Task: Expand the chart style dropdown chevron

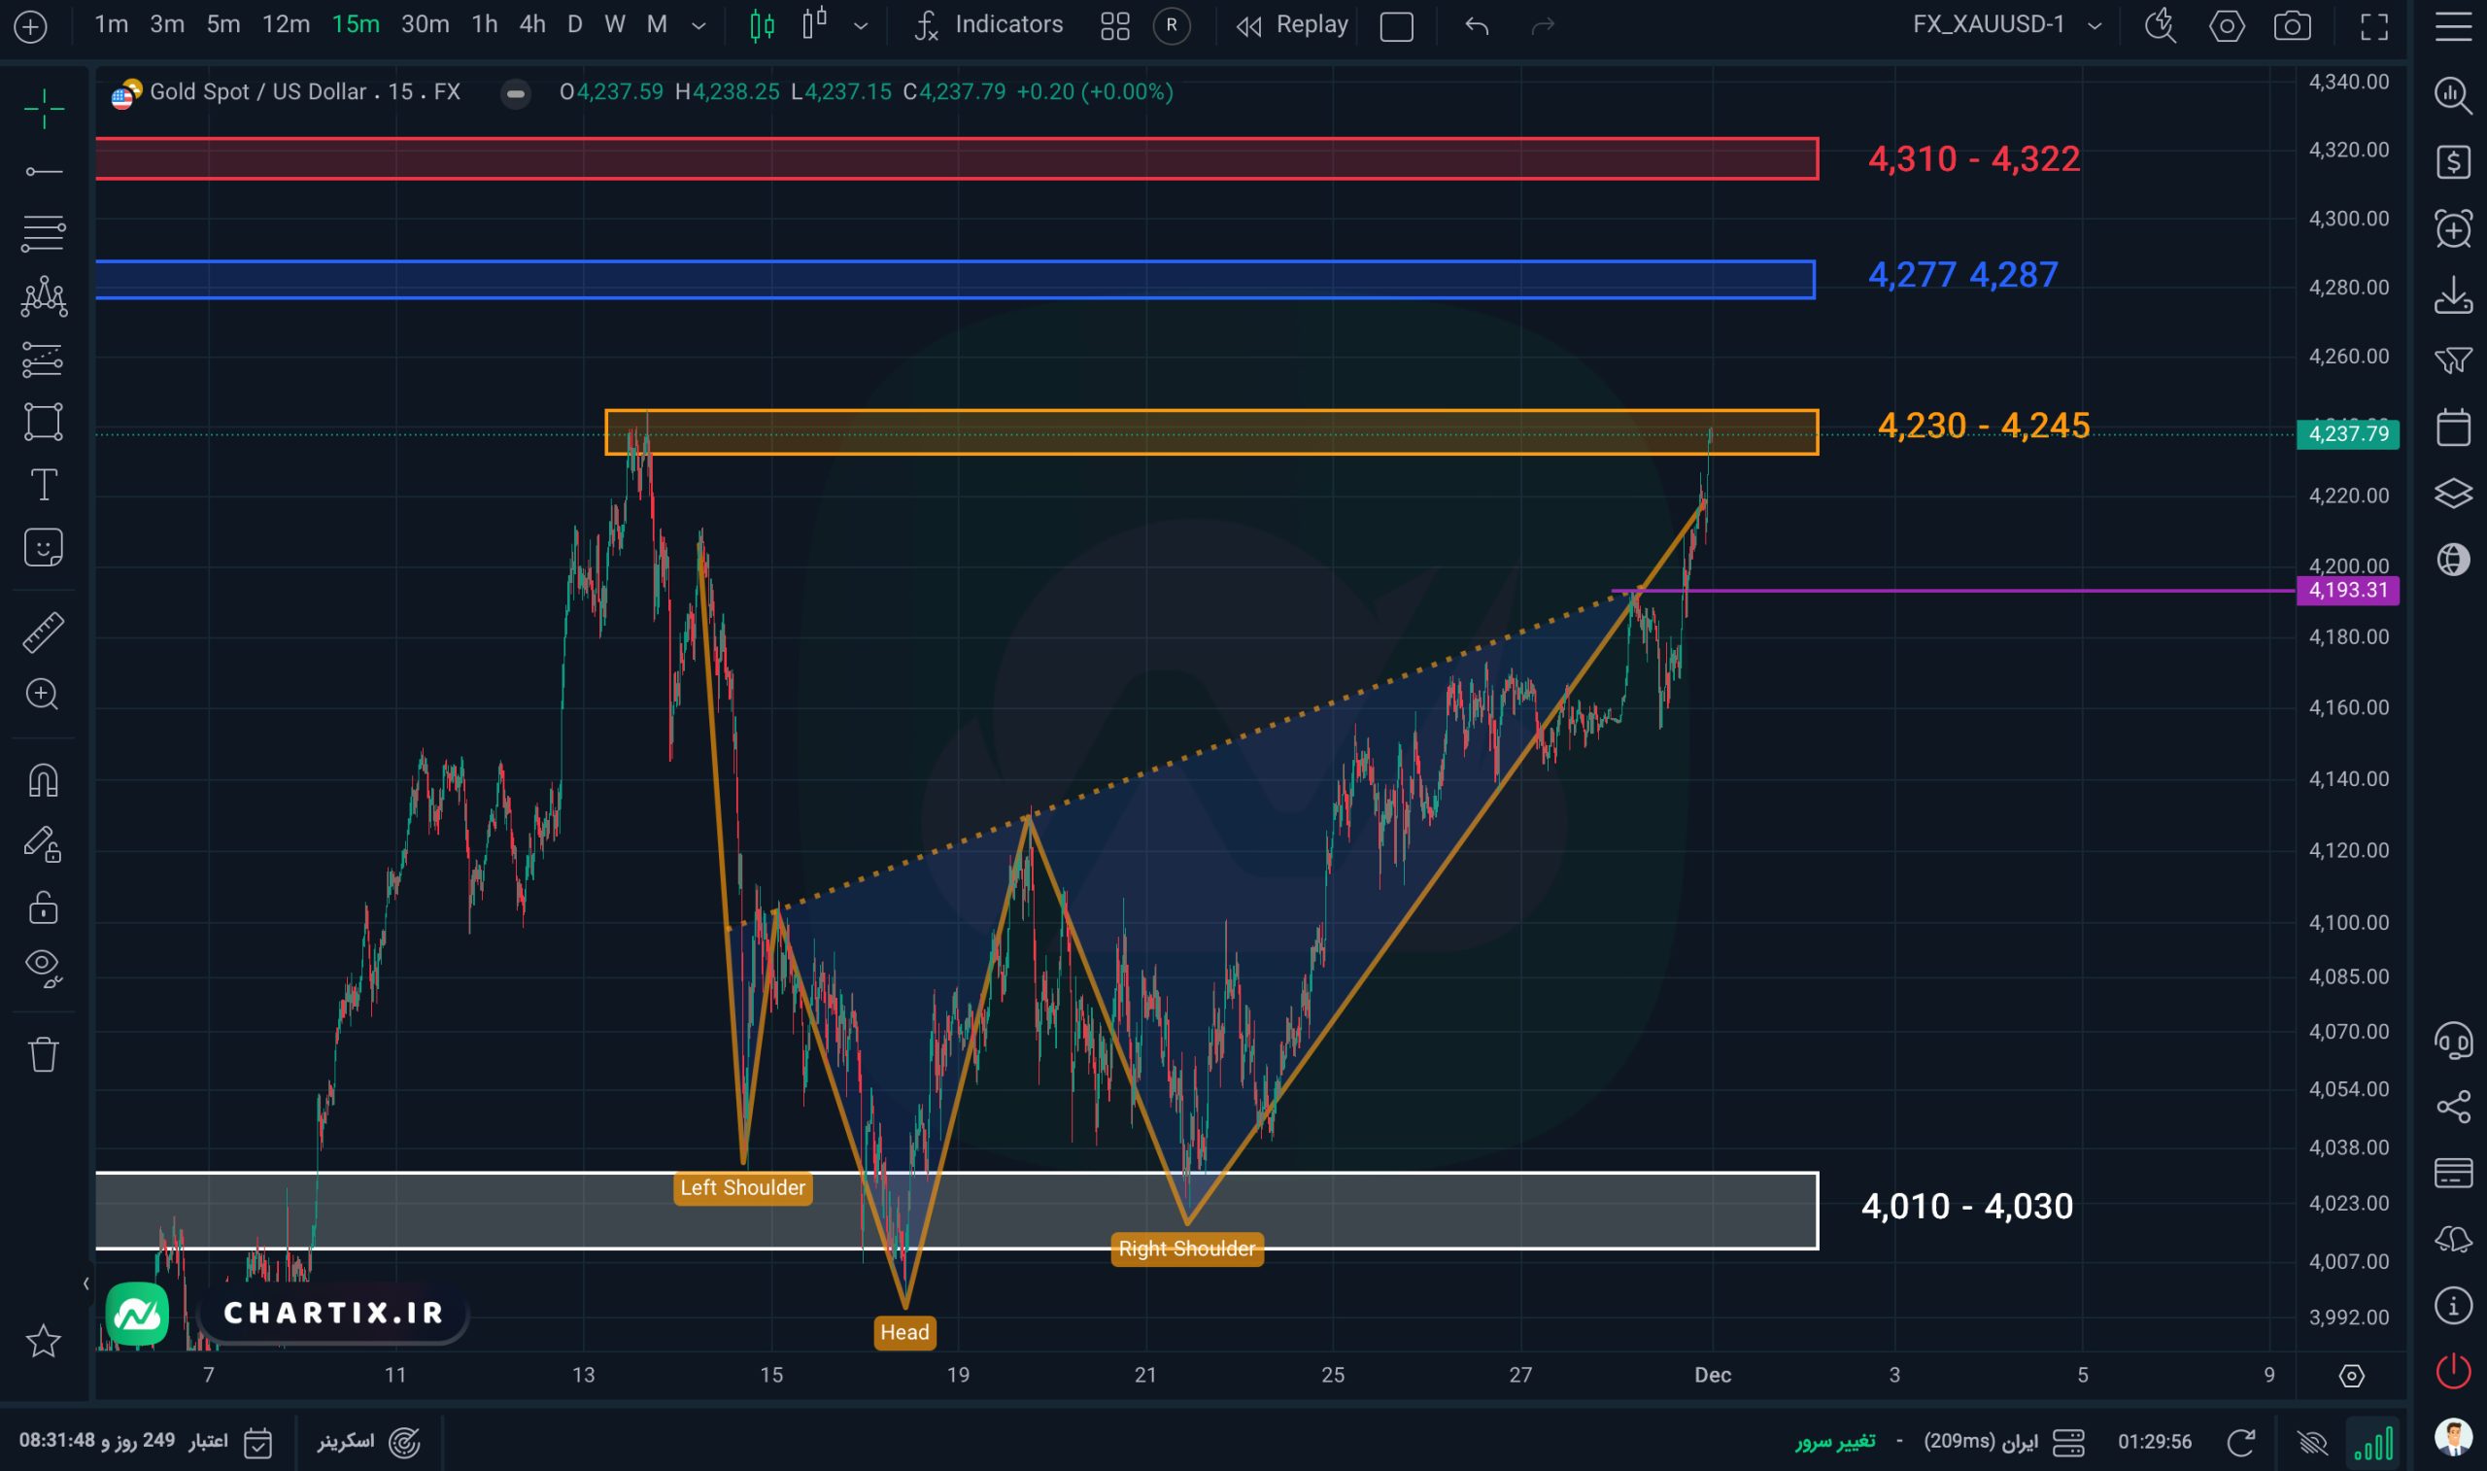Action: (860, 26)
